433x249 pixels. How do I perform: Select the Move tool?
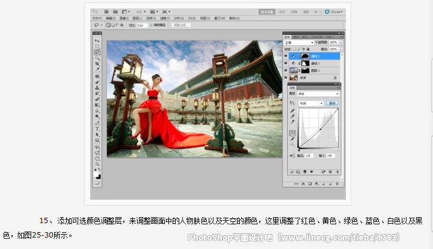tap(97, 40)
